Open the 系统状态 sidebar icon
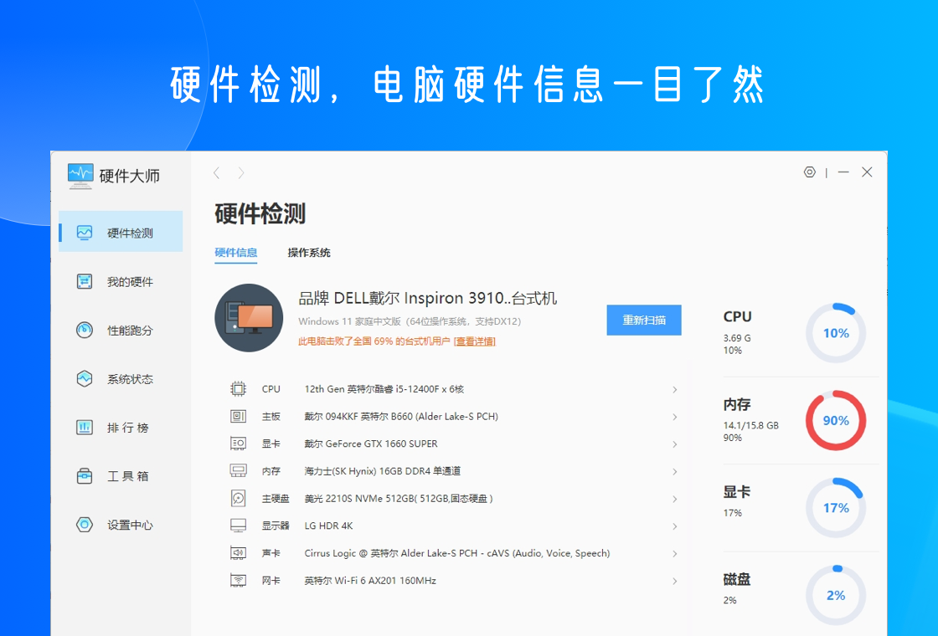The width and height of the screenshot is (938, 636). 85,378
